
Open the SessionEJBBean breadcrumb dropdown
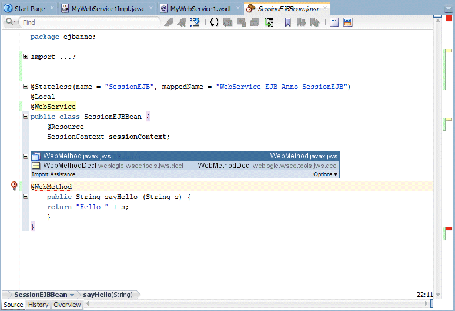[x=72, y=295]
